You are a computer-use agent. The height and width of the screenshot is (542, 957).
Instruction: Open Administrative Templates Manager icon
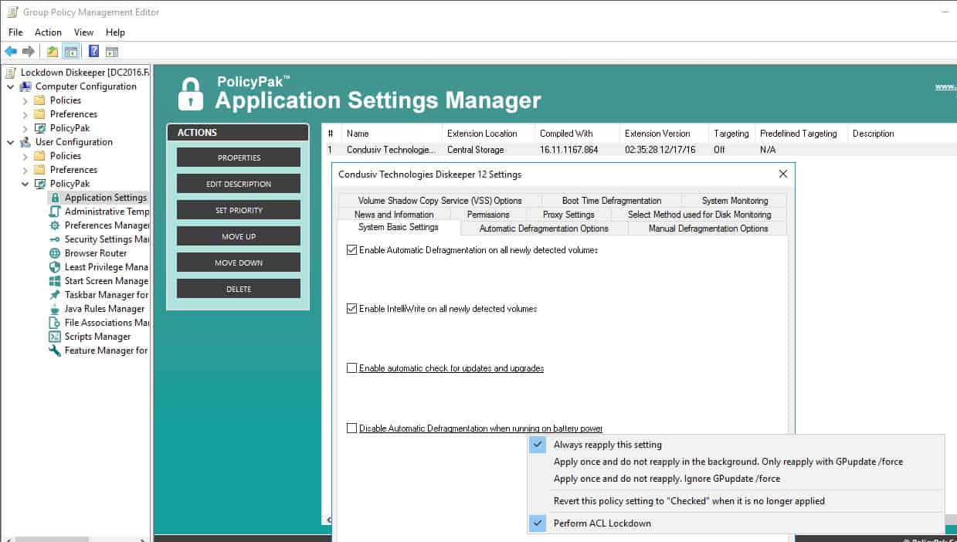tap(55, 212)
